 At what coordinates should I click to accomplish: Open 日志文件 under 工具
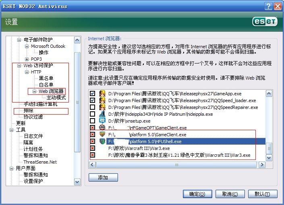pyautogui.click(x=33, y=136)
